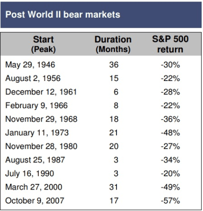Select the 36 months duration value
This screenshot has height=211, width=203.
[x=114, y=65]
